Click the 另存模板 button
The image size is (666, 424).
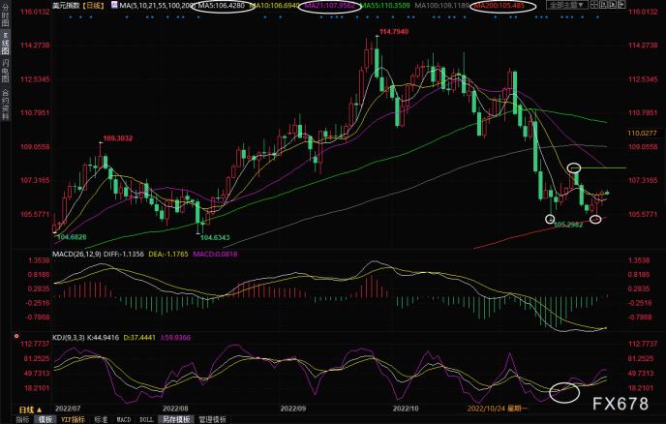tap(176, 419)
